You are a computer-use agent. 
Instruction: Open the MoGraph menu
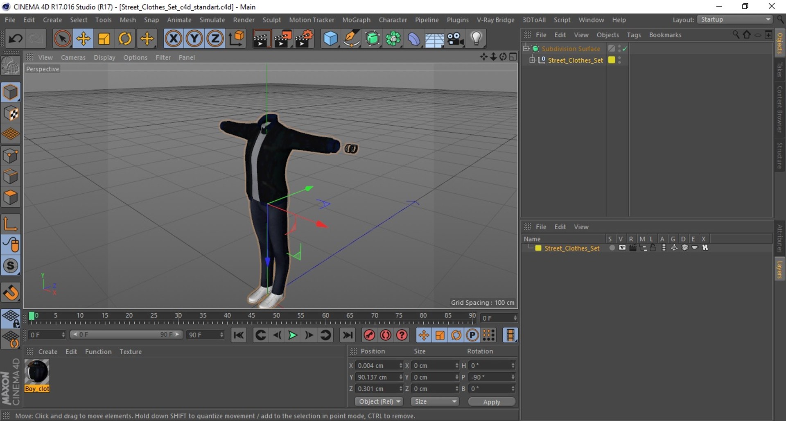[x=356, y=20]
